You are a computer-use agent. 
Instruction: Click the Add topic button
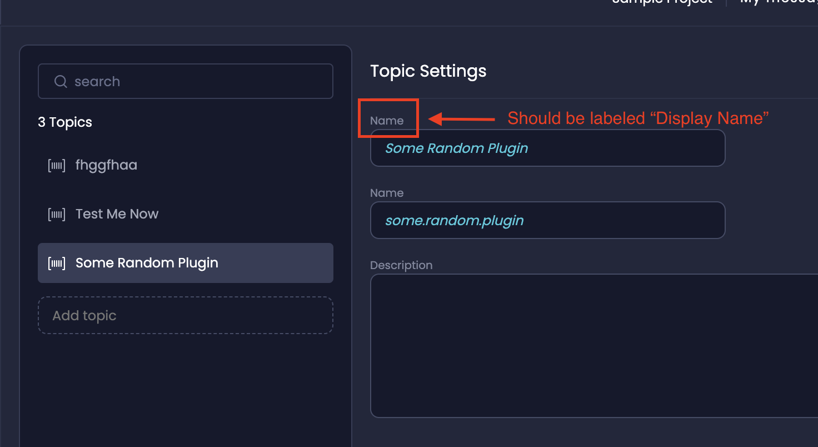(185, 315)
